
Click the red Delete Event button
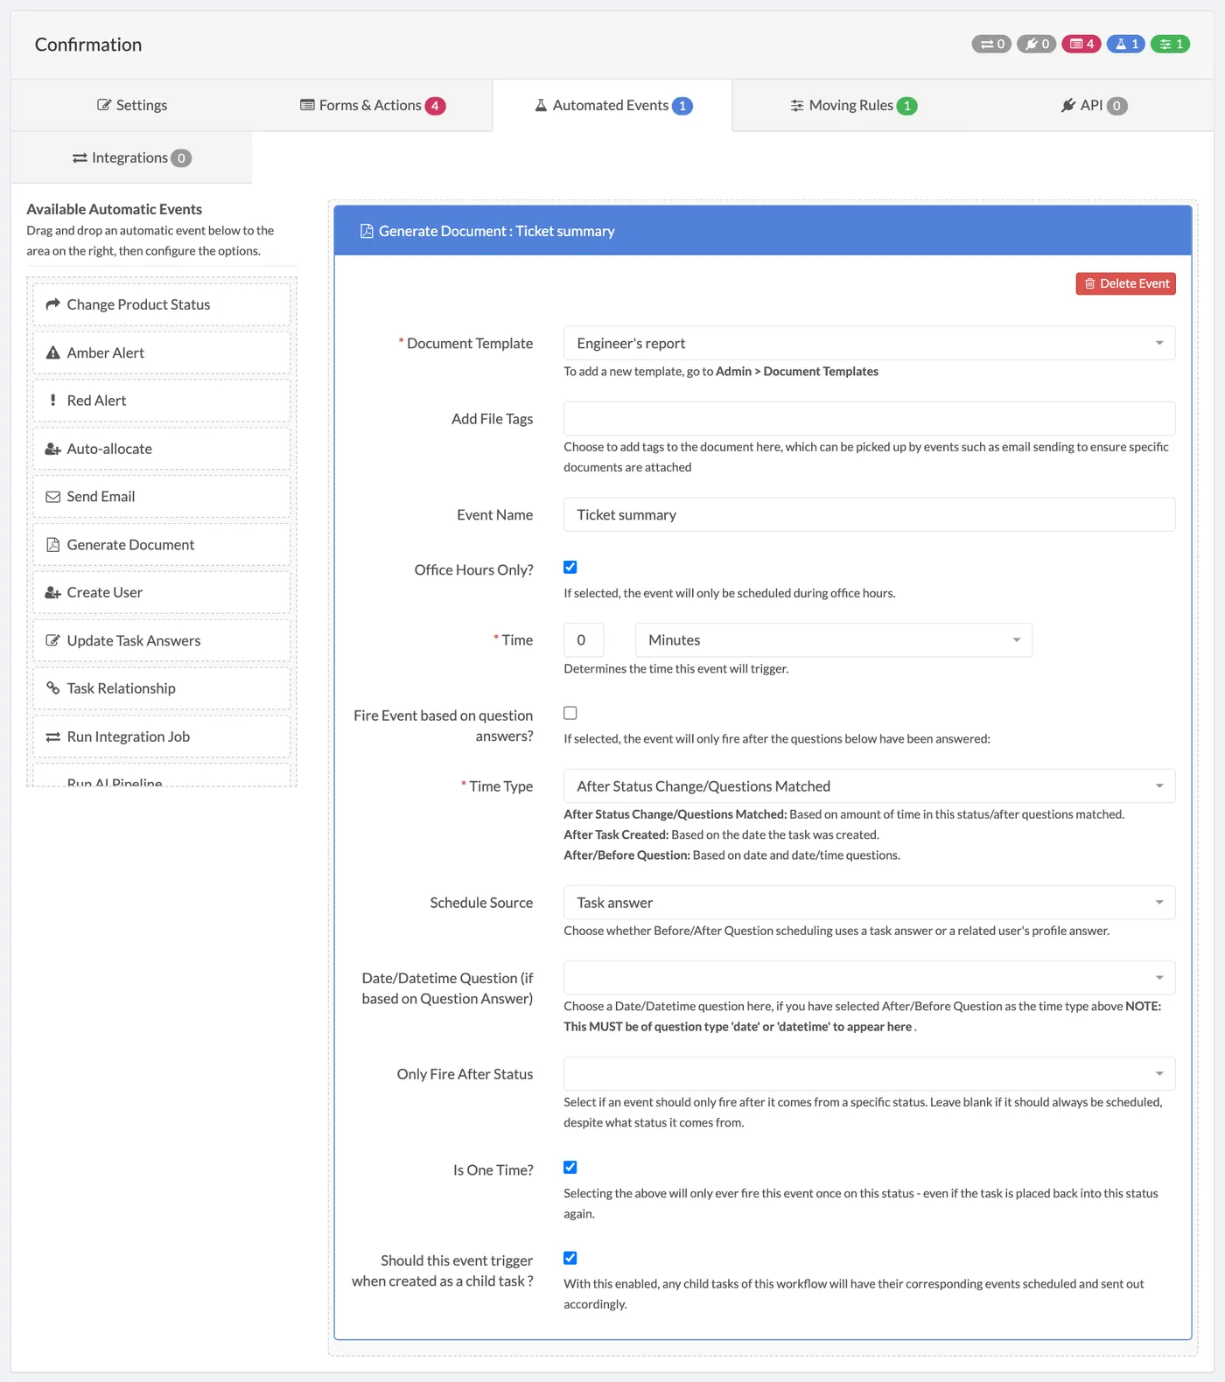coord(1126,283)
